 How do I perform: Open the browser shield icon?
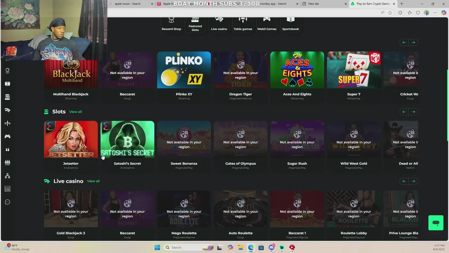tap(418, 13)
